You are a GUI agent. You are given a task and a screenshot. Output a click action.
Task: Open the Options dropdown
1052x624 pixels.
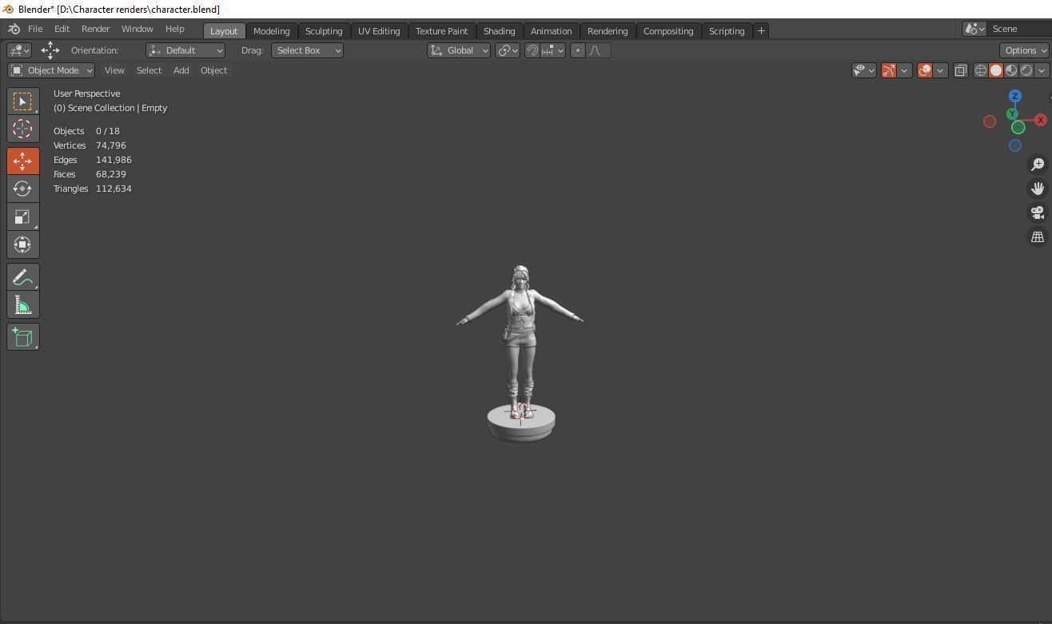[1024, 50]
